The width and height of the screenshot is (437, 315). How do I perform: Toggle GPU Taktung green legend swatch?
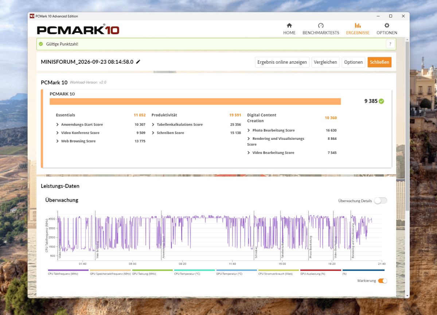coord(152,270)
